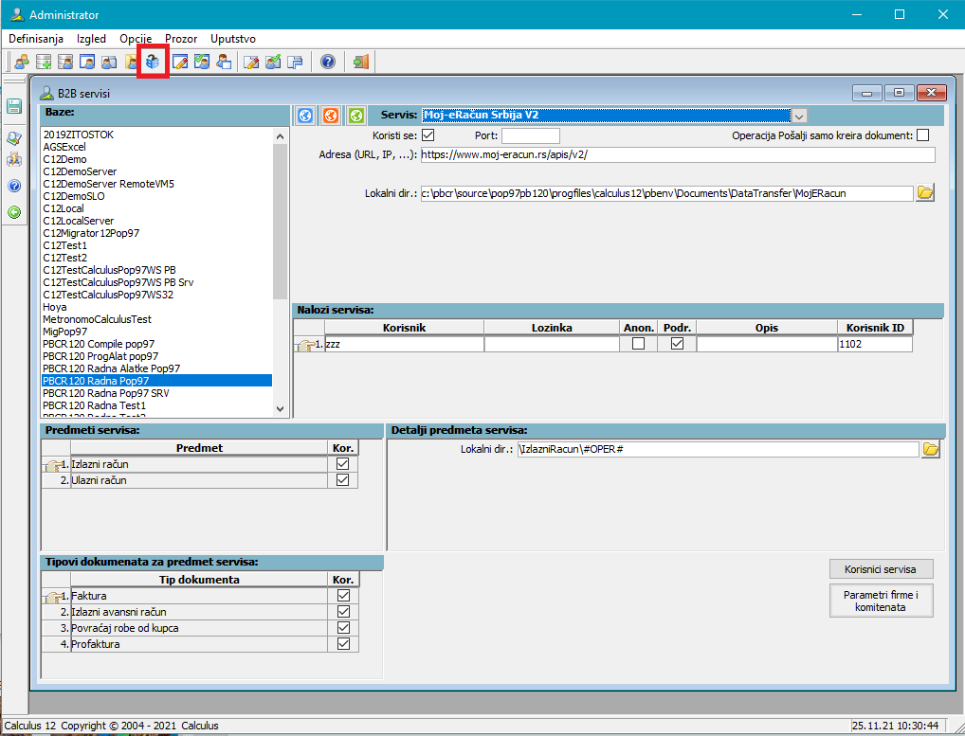This screenshot has width=965, height=736.
Task: Expand the Servis dropdown list
Action: (799, 116)
